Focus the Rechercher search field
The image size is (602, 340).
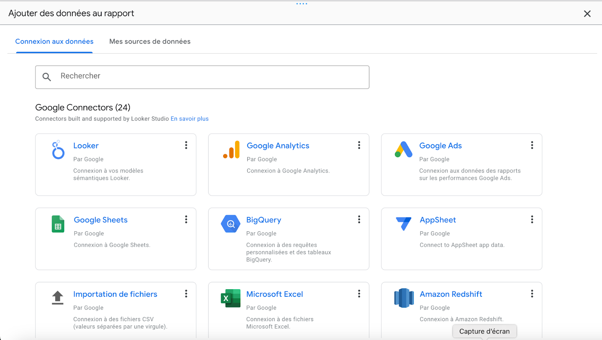(x=202, y=77)
